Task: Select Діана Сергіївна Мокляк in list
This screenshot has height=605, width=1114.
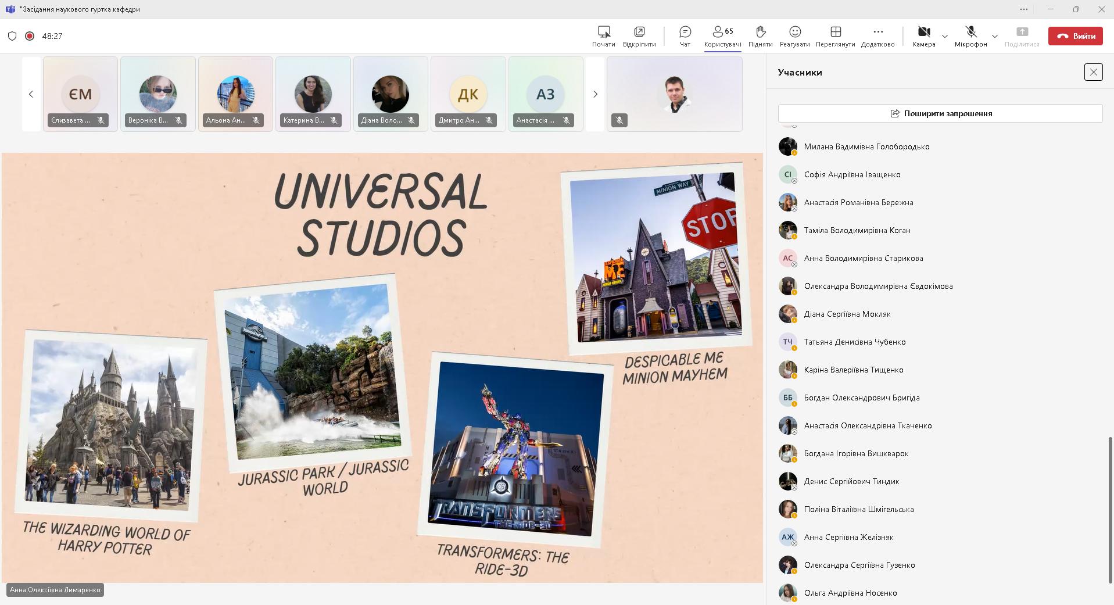Action: (940, 314)
